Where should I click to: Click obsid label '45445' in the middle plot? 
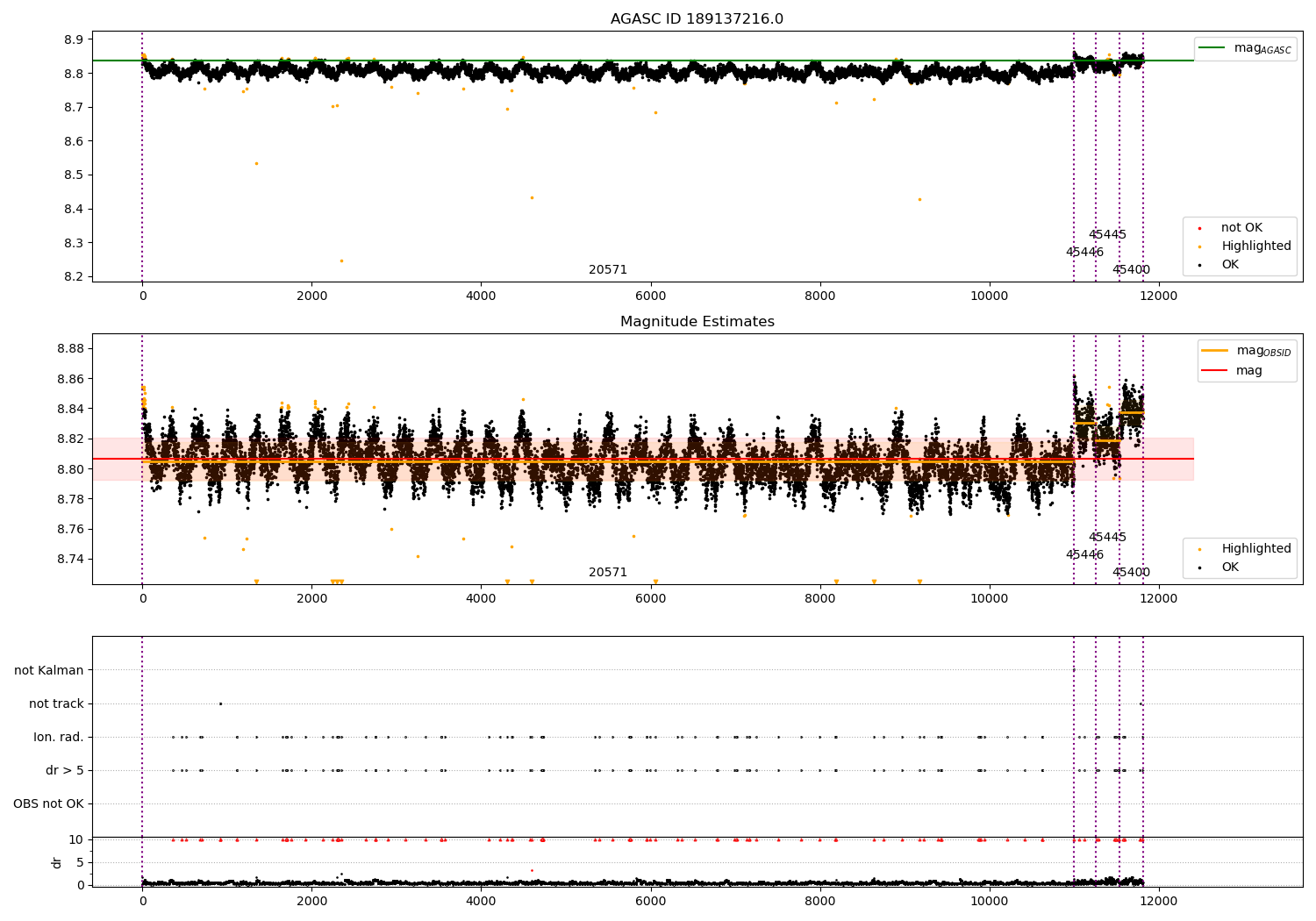click(x=1107, y=538)
